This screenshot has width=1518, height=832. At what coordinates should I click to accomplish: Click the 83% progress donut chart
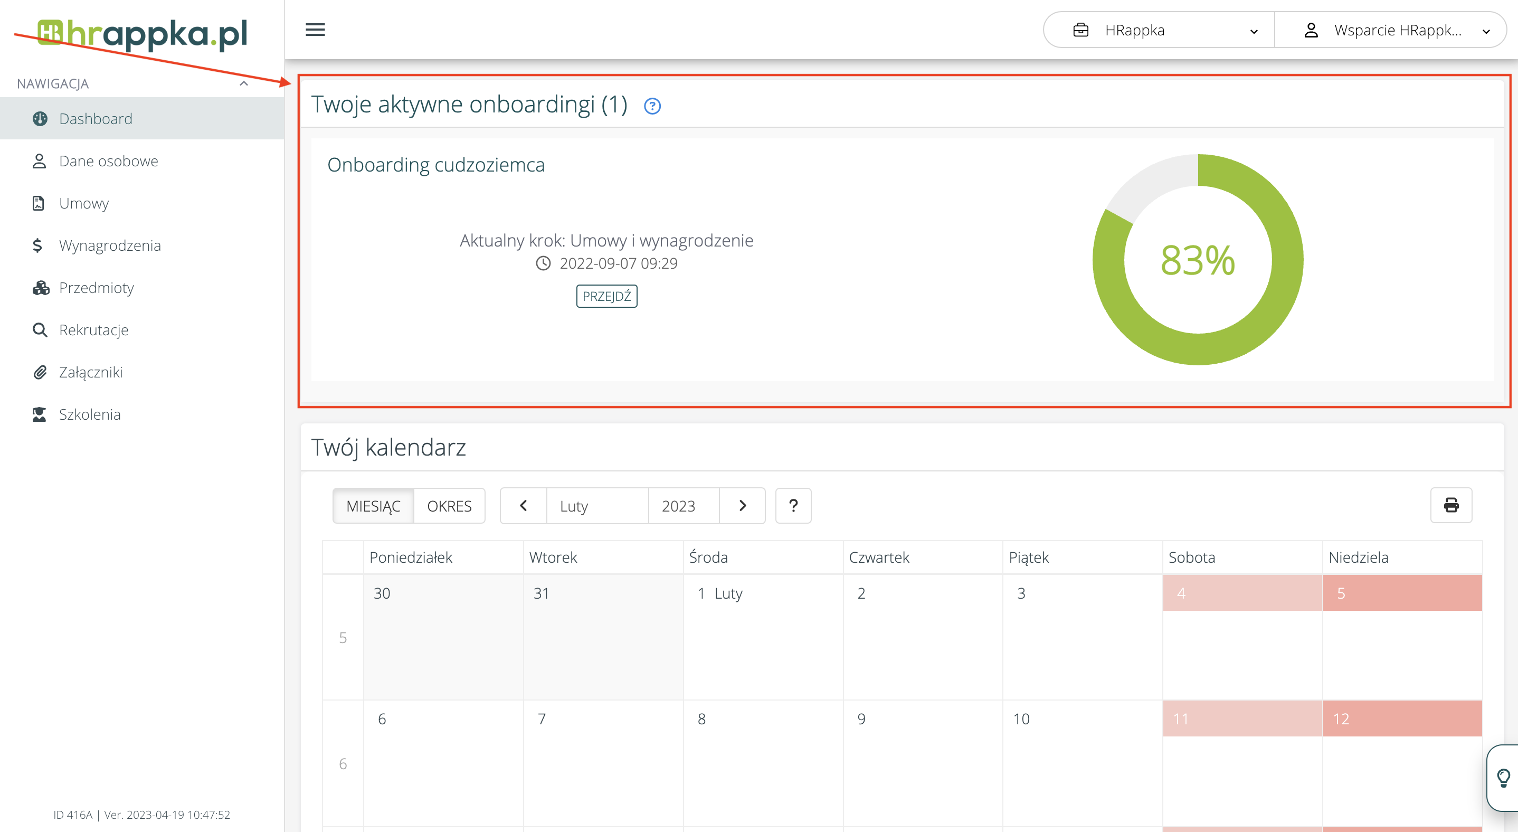click(x=1198, y=260)
